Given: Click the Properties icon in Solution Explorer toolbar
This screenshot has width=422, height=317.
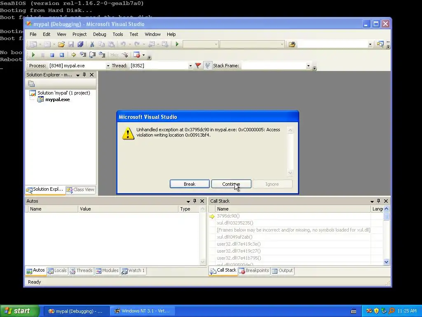Looking at the screenshot, I should (x=31, y=84).
